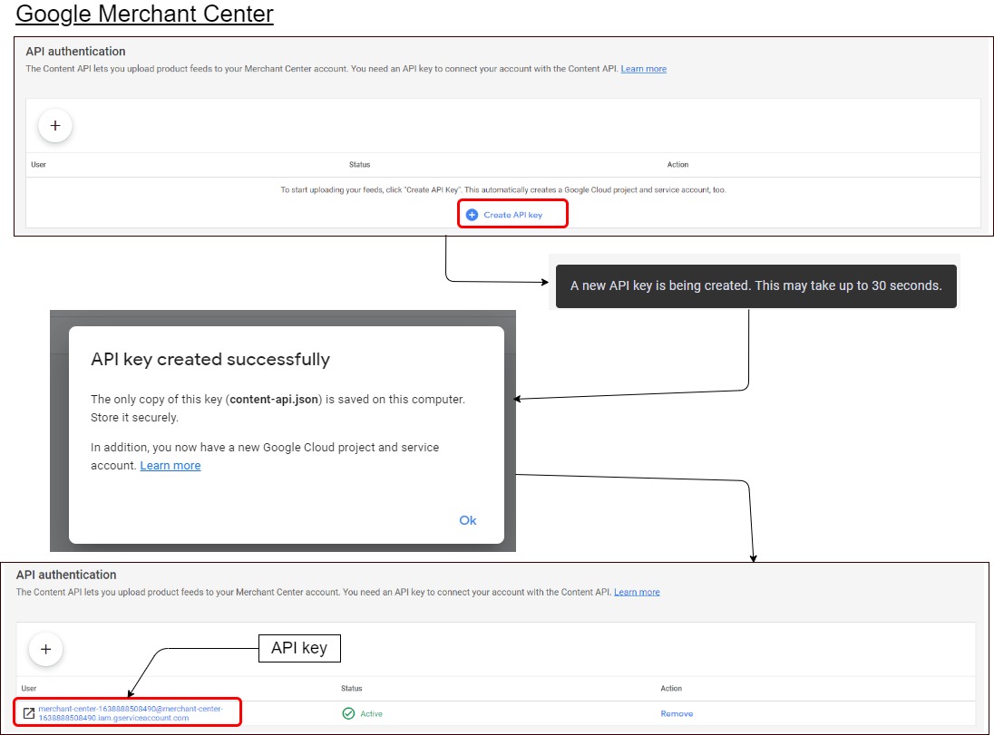Click the green Active checkmark icon
Screen dimensions: 994x735
tap(348, 713)
